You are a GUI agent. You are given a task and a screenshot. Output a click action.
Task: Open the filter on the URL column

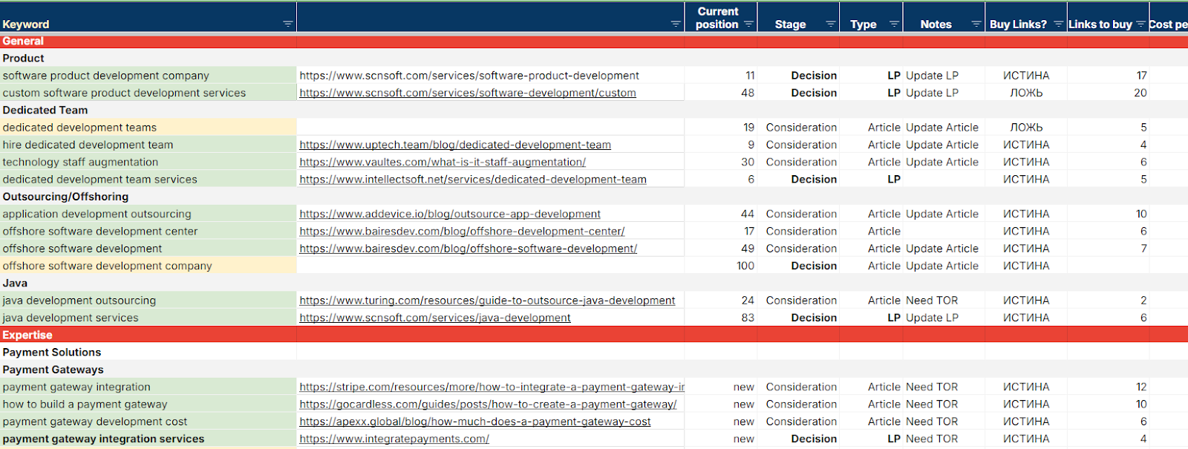676,24
